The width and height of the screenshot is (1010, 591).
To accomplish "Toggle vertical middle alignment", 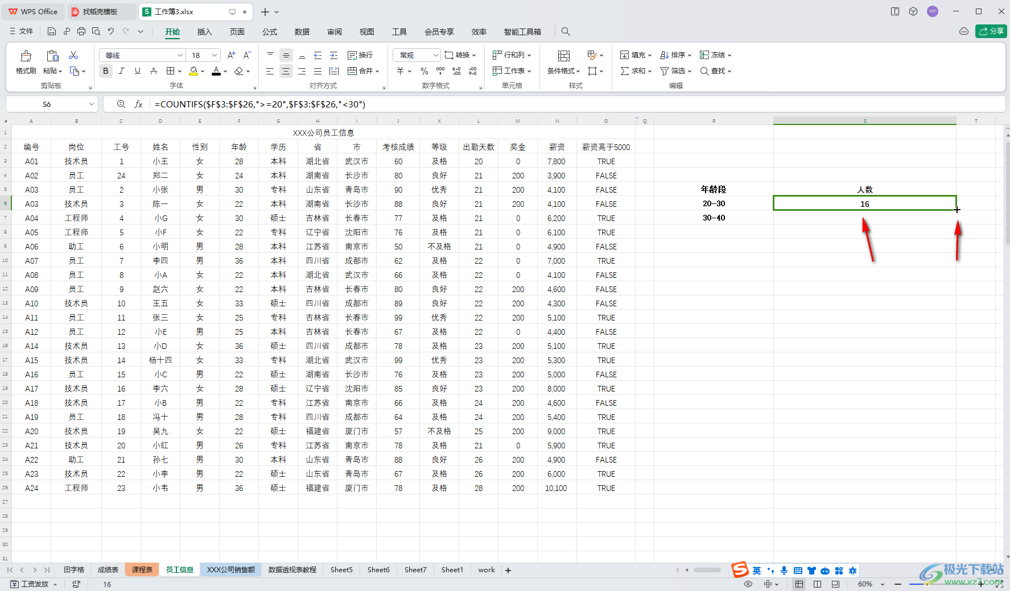I will 286,55.
